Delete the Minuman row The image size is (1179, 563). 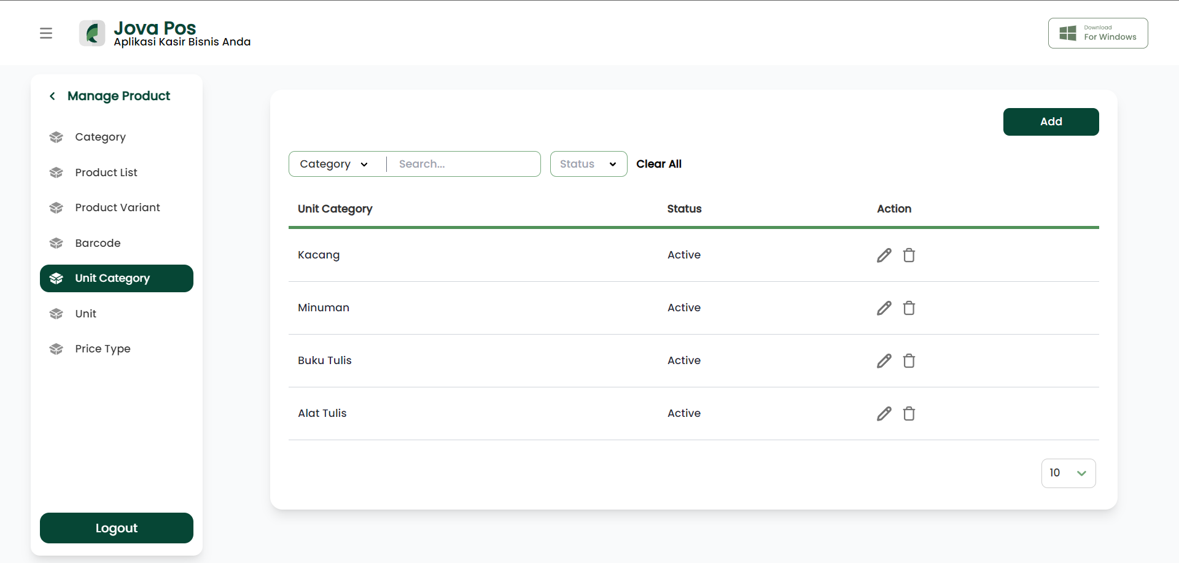click(909, 308)
